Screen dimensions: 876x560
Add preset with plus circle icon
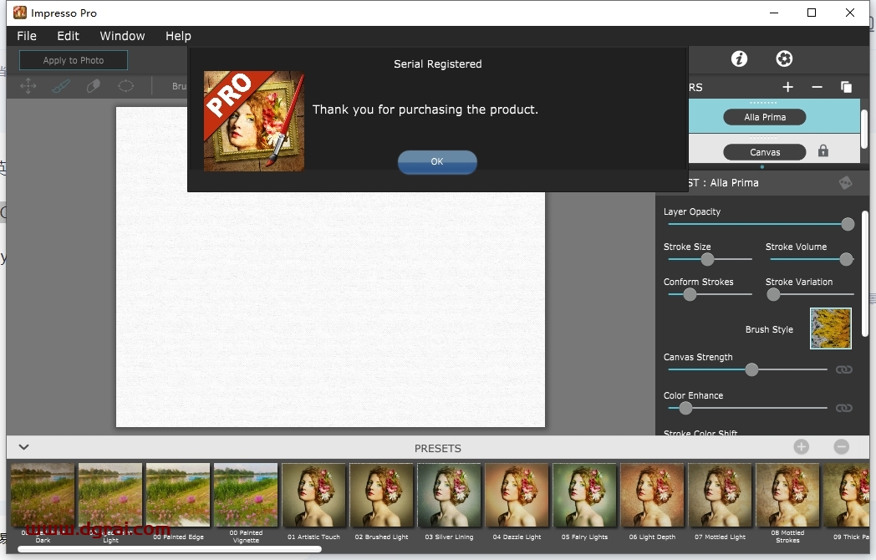point(801,446)
